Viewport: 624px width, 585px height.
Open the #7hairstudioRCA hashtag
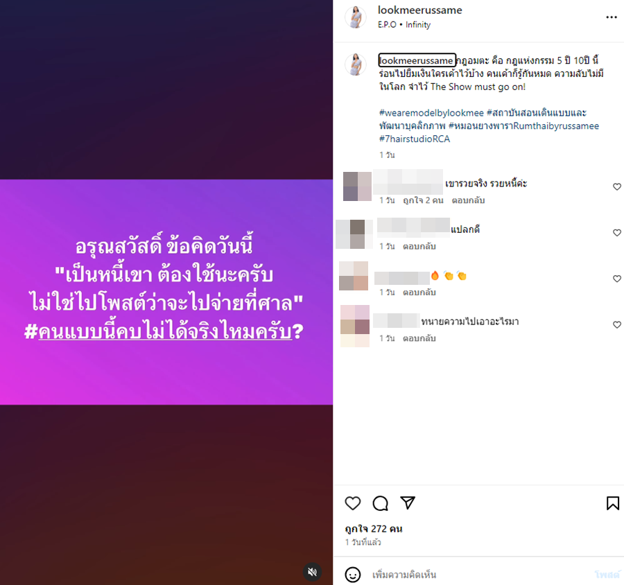[x=415, y=139]
